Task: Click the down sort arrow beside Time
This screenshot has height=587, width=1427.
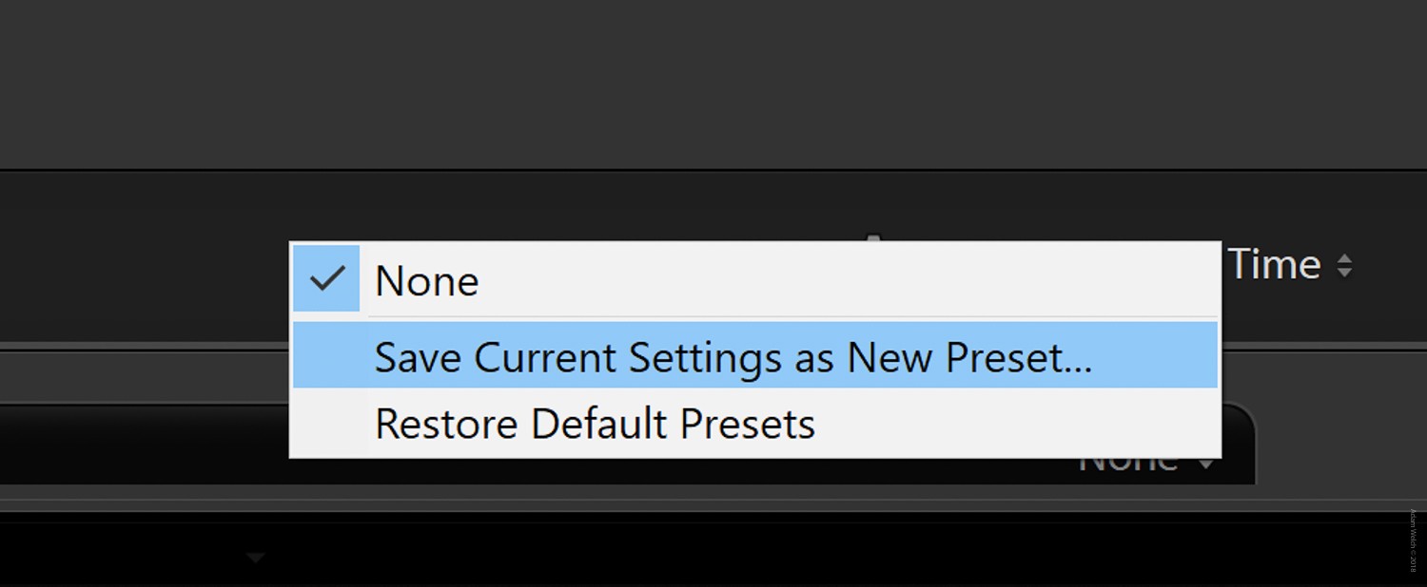Action: (x=1345, y=272)
